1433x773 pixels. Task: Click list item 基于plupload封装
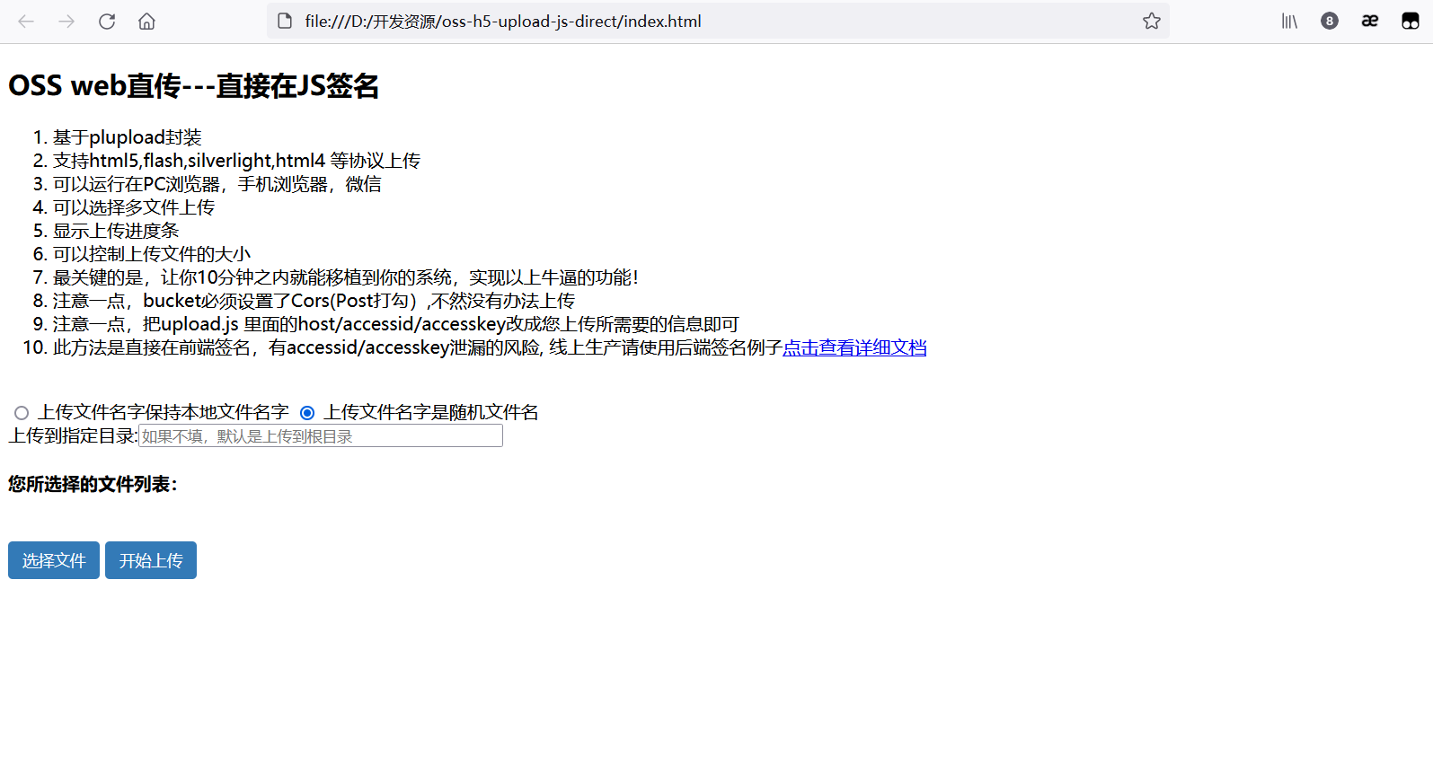128,137
